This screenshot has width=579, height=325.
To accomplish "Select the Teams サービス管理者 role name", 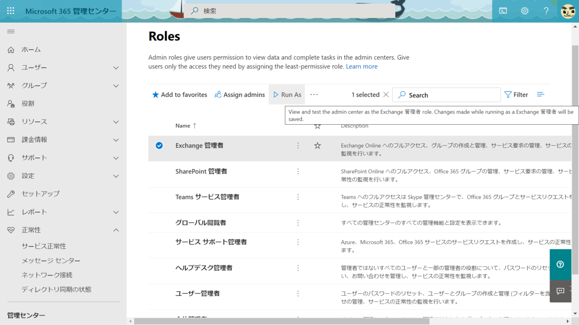I will [207, 197].
